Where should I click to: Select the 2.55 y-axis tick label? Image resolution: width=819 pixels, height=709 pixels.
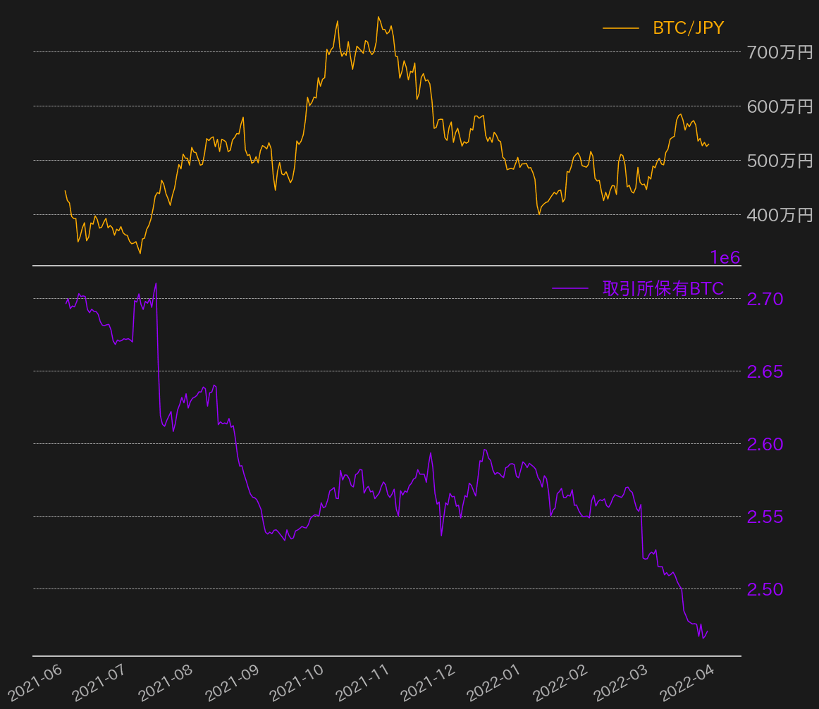(x=765, y=517)
